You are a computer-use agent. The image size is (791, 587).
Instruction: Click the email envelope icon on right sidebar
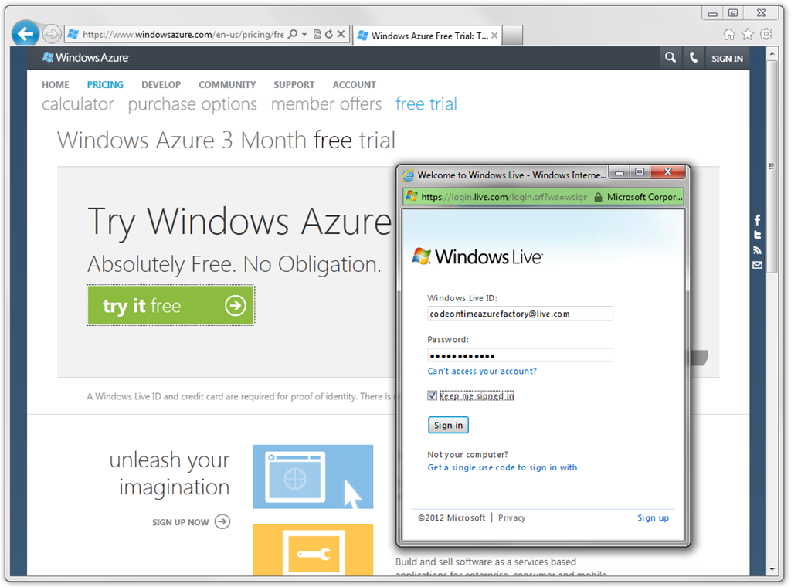click(757, 265)
